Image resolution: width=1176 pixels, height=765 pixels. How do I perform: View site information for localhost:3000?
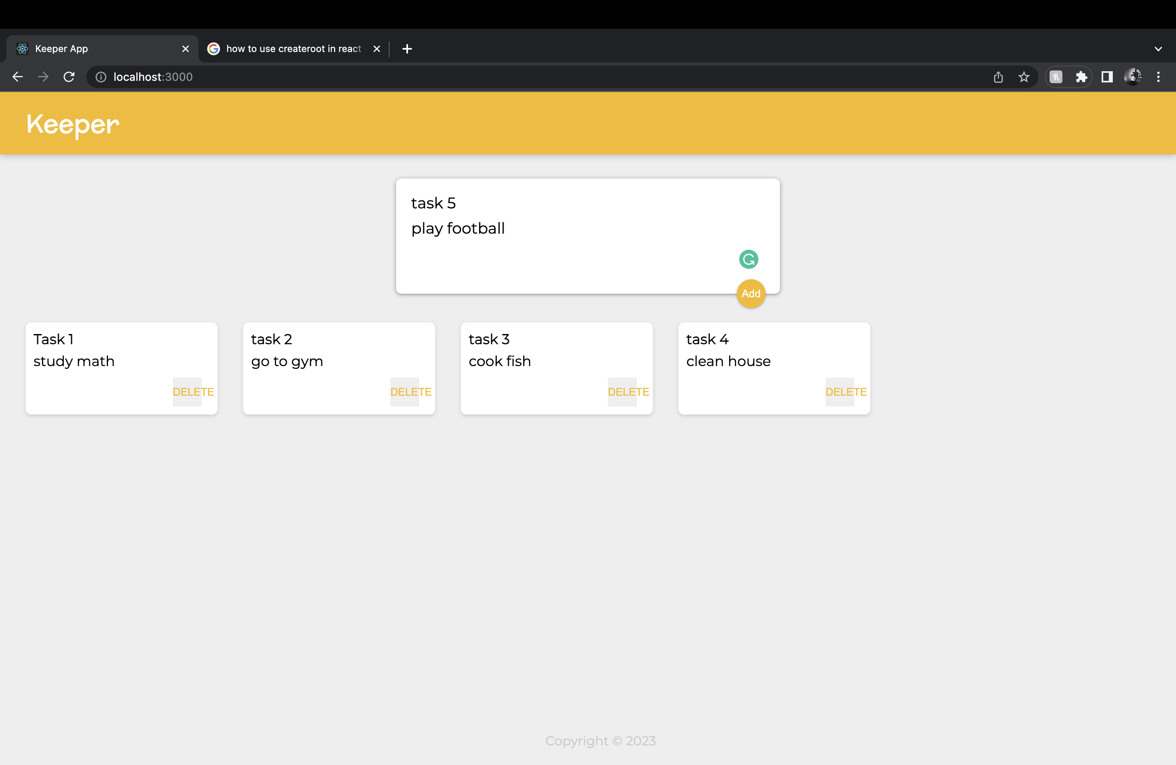point(100,76)
